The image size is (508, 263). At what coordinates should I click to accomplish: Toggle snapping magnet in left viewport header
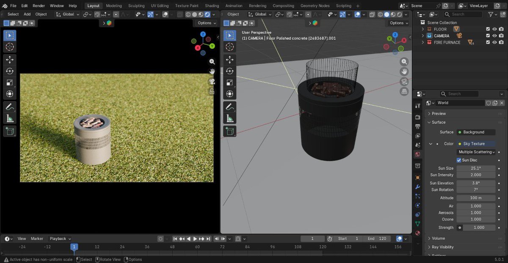(x=97, y=14)
